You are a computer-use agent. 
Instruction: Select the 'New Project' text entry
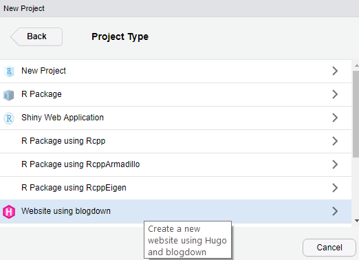(43, 71)
